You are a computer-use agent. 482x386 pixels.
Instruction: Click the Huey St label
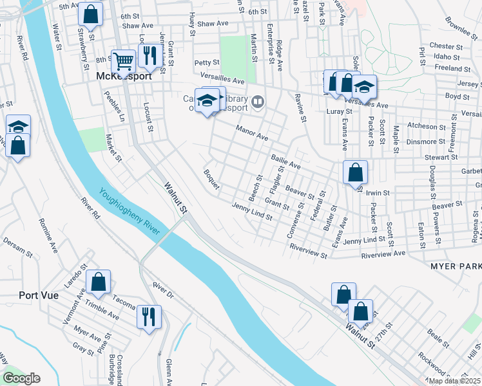point(192,24)
